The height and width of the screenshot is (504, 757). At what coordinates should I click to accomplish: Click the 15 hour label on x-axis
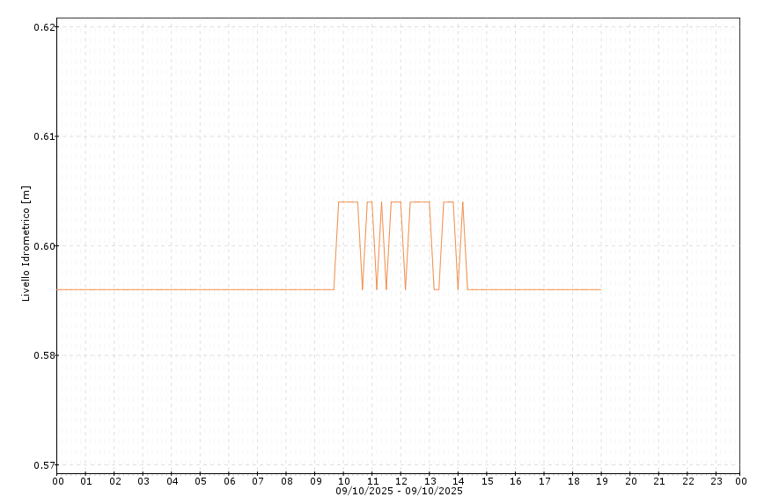point(487,481)
